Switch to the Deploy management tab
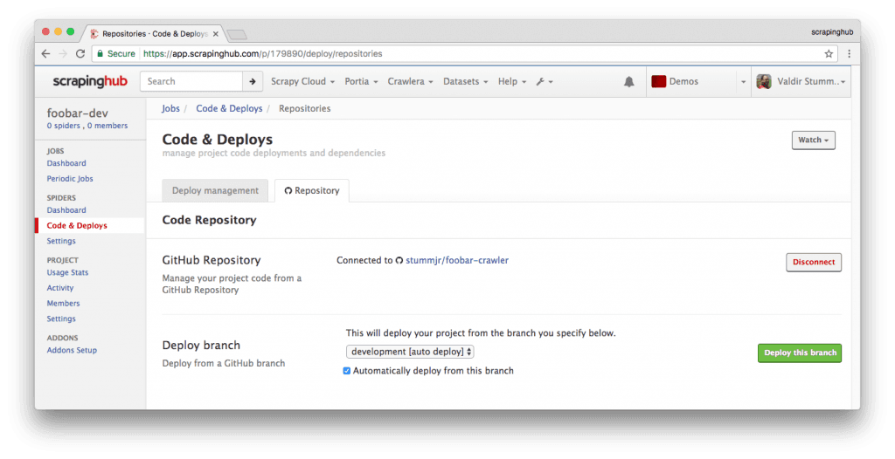This screenshot has width=895, height=459. (215, 190)
